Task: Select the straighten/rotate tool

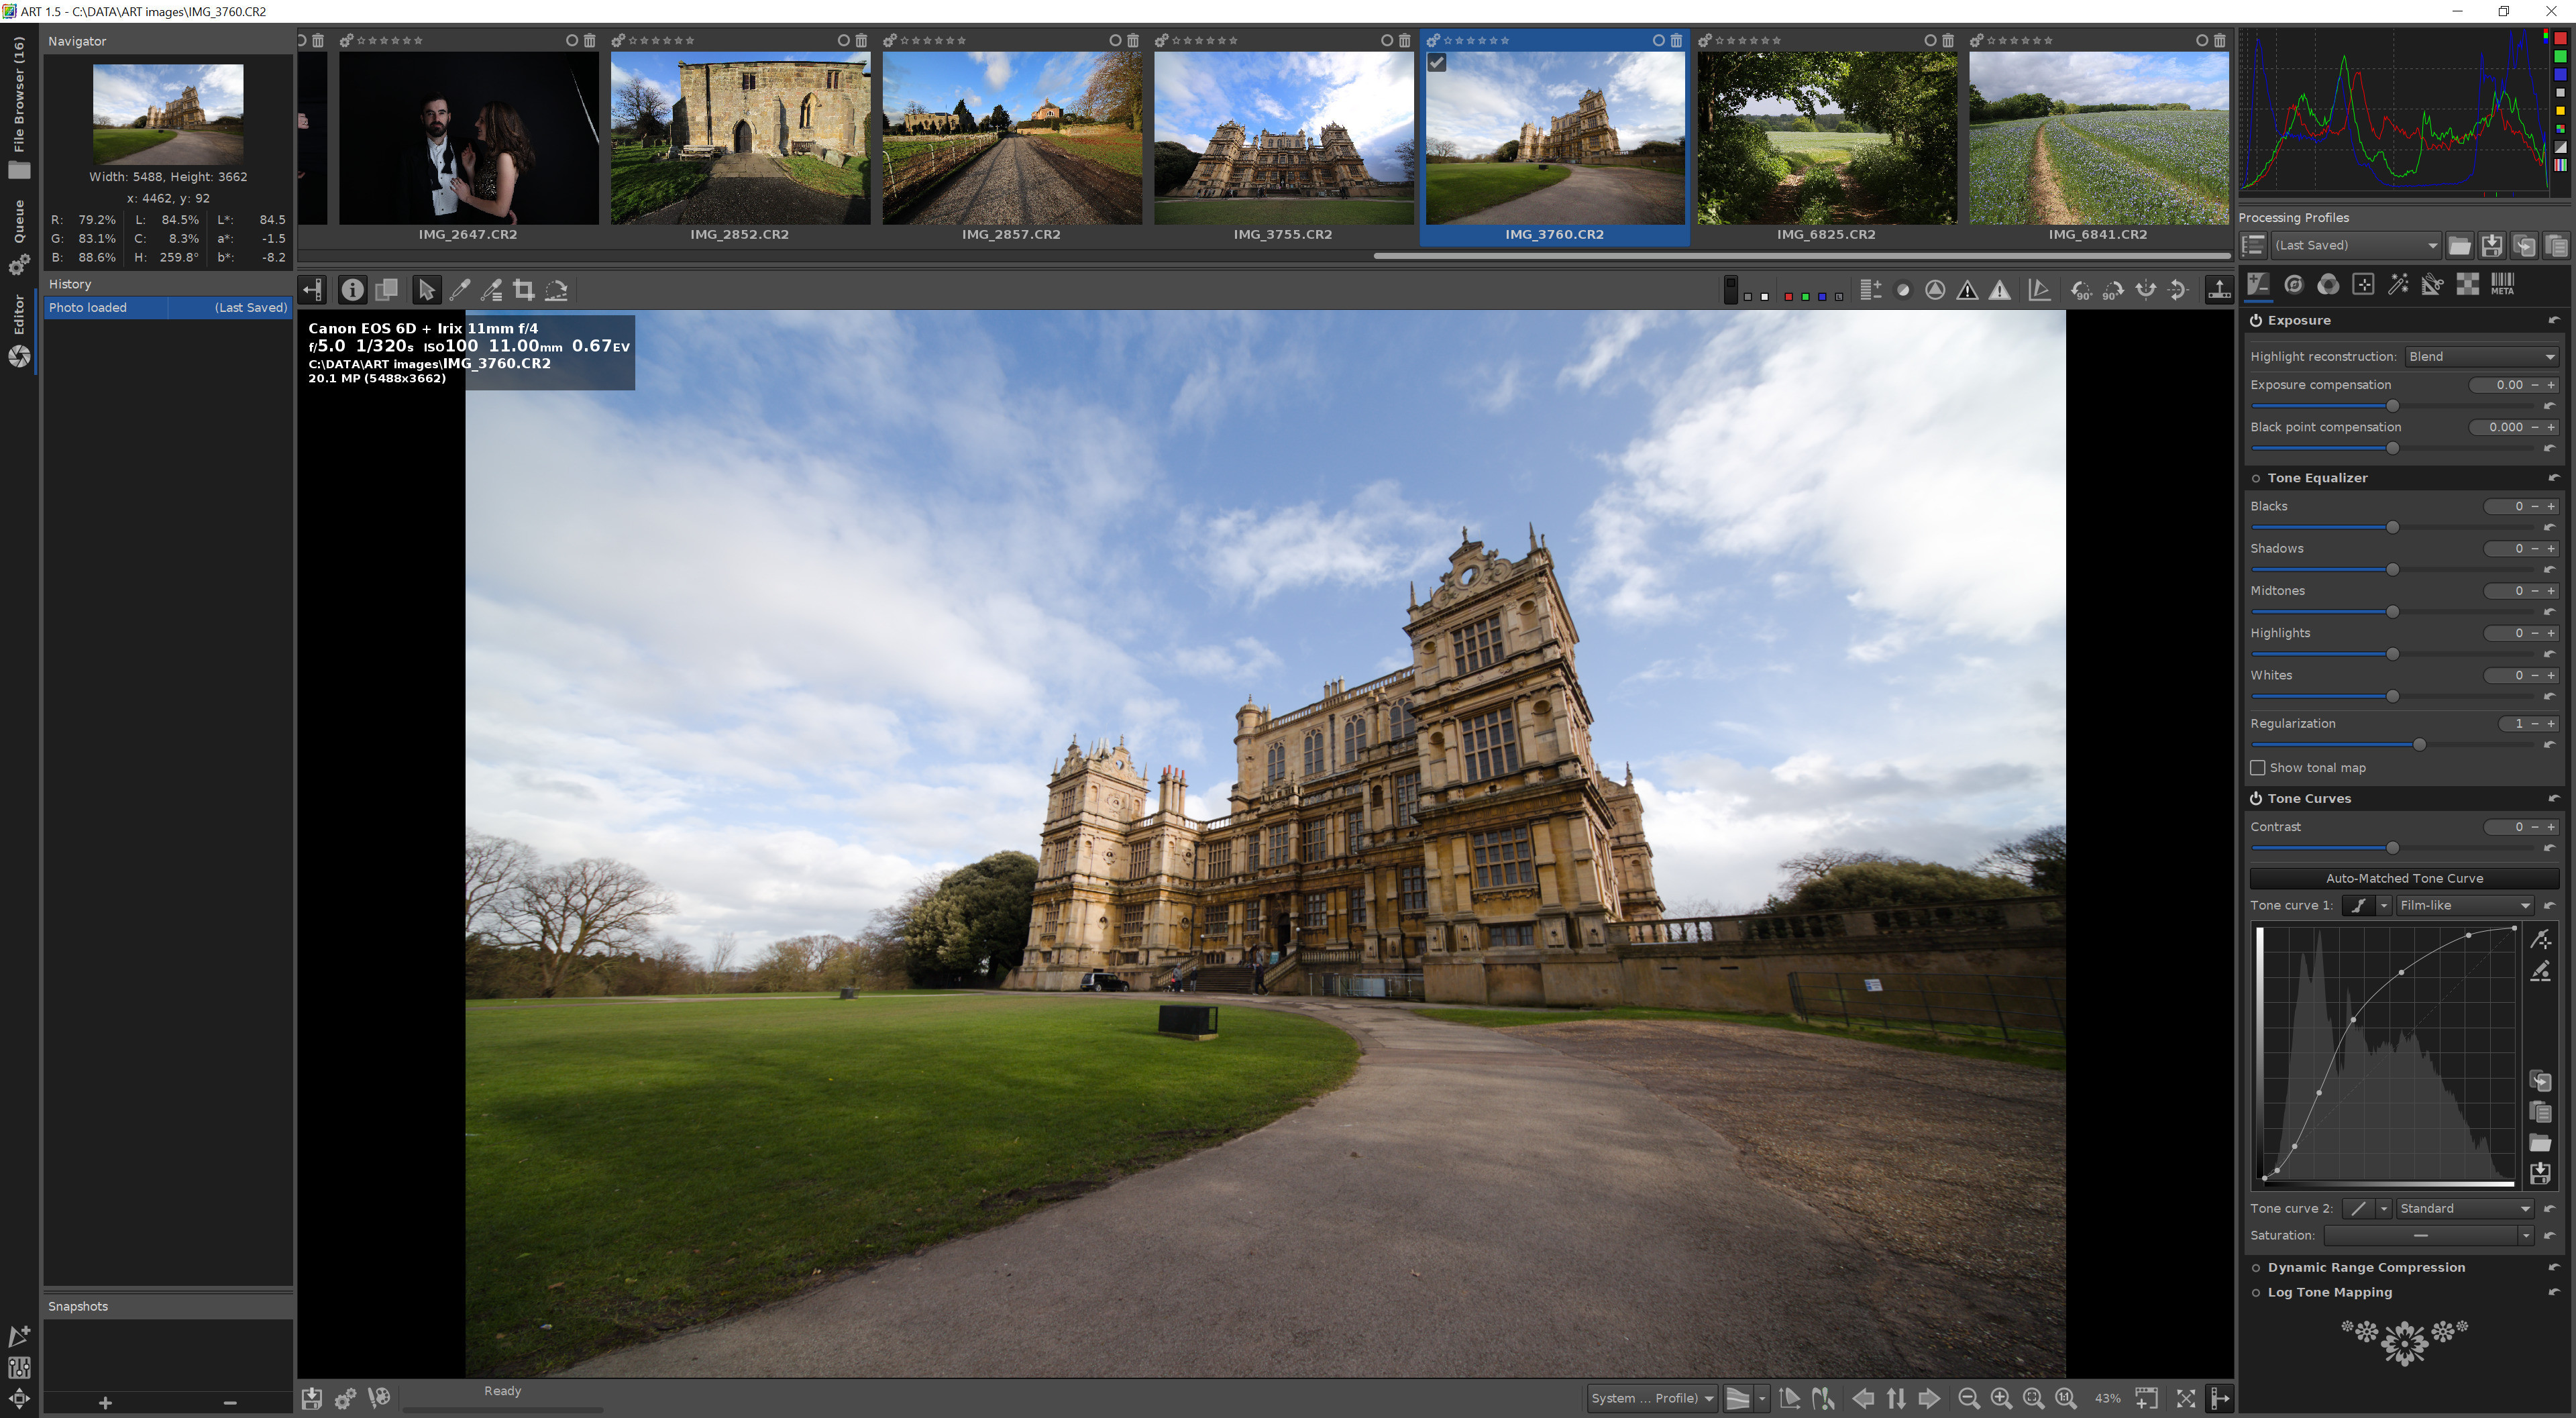Action: point(557,290)
